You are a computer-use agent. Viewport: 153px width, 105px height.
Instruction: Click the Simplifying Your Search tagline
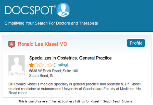tap(51, 23)
